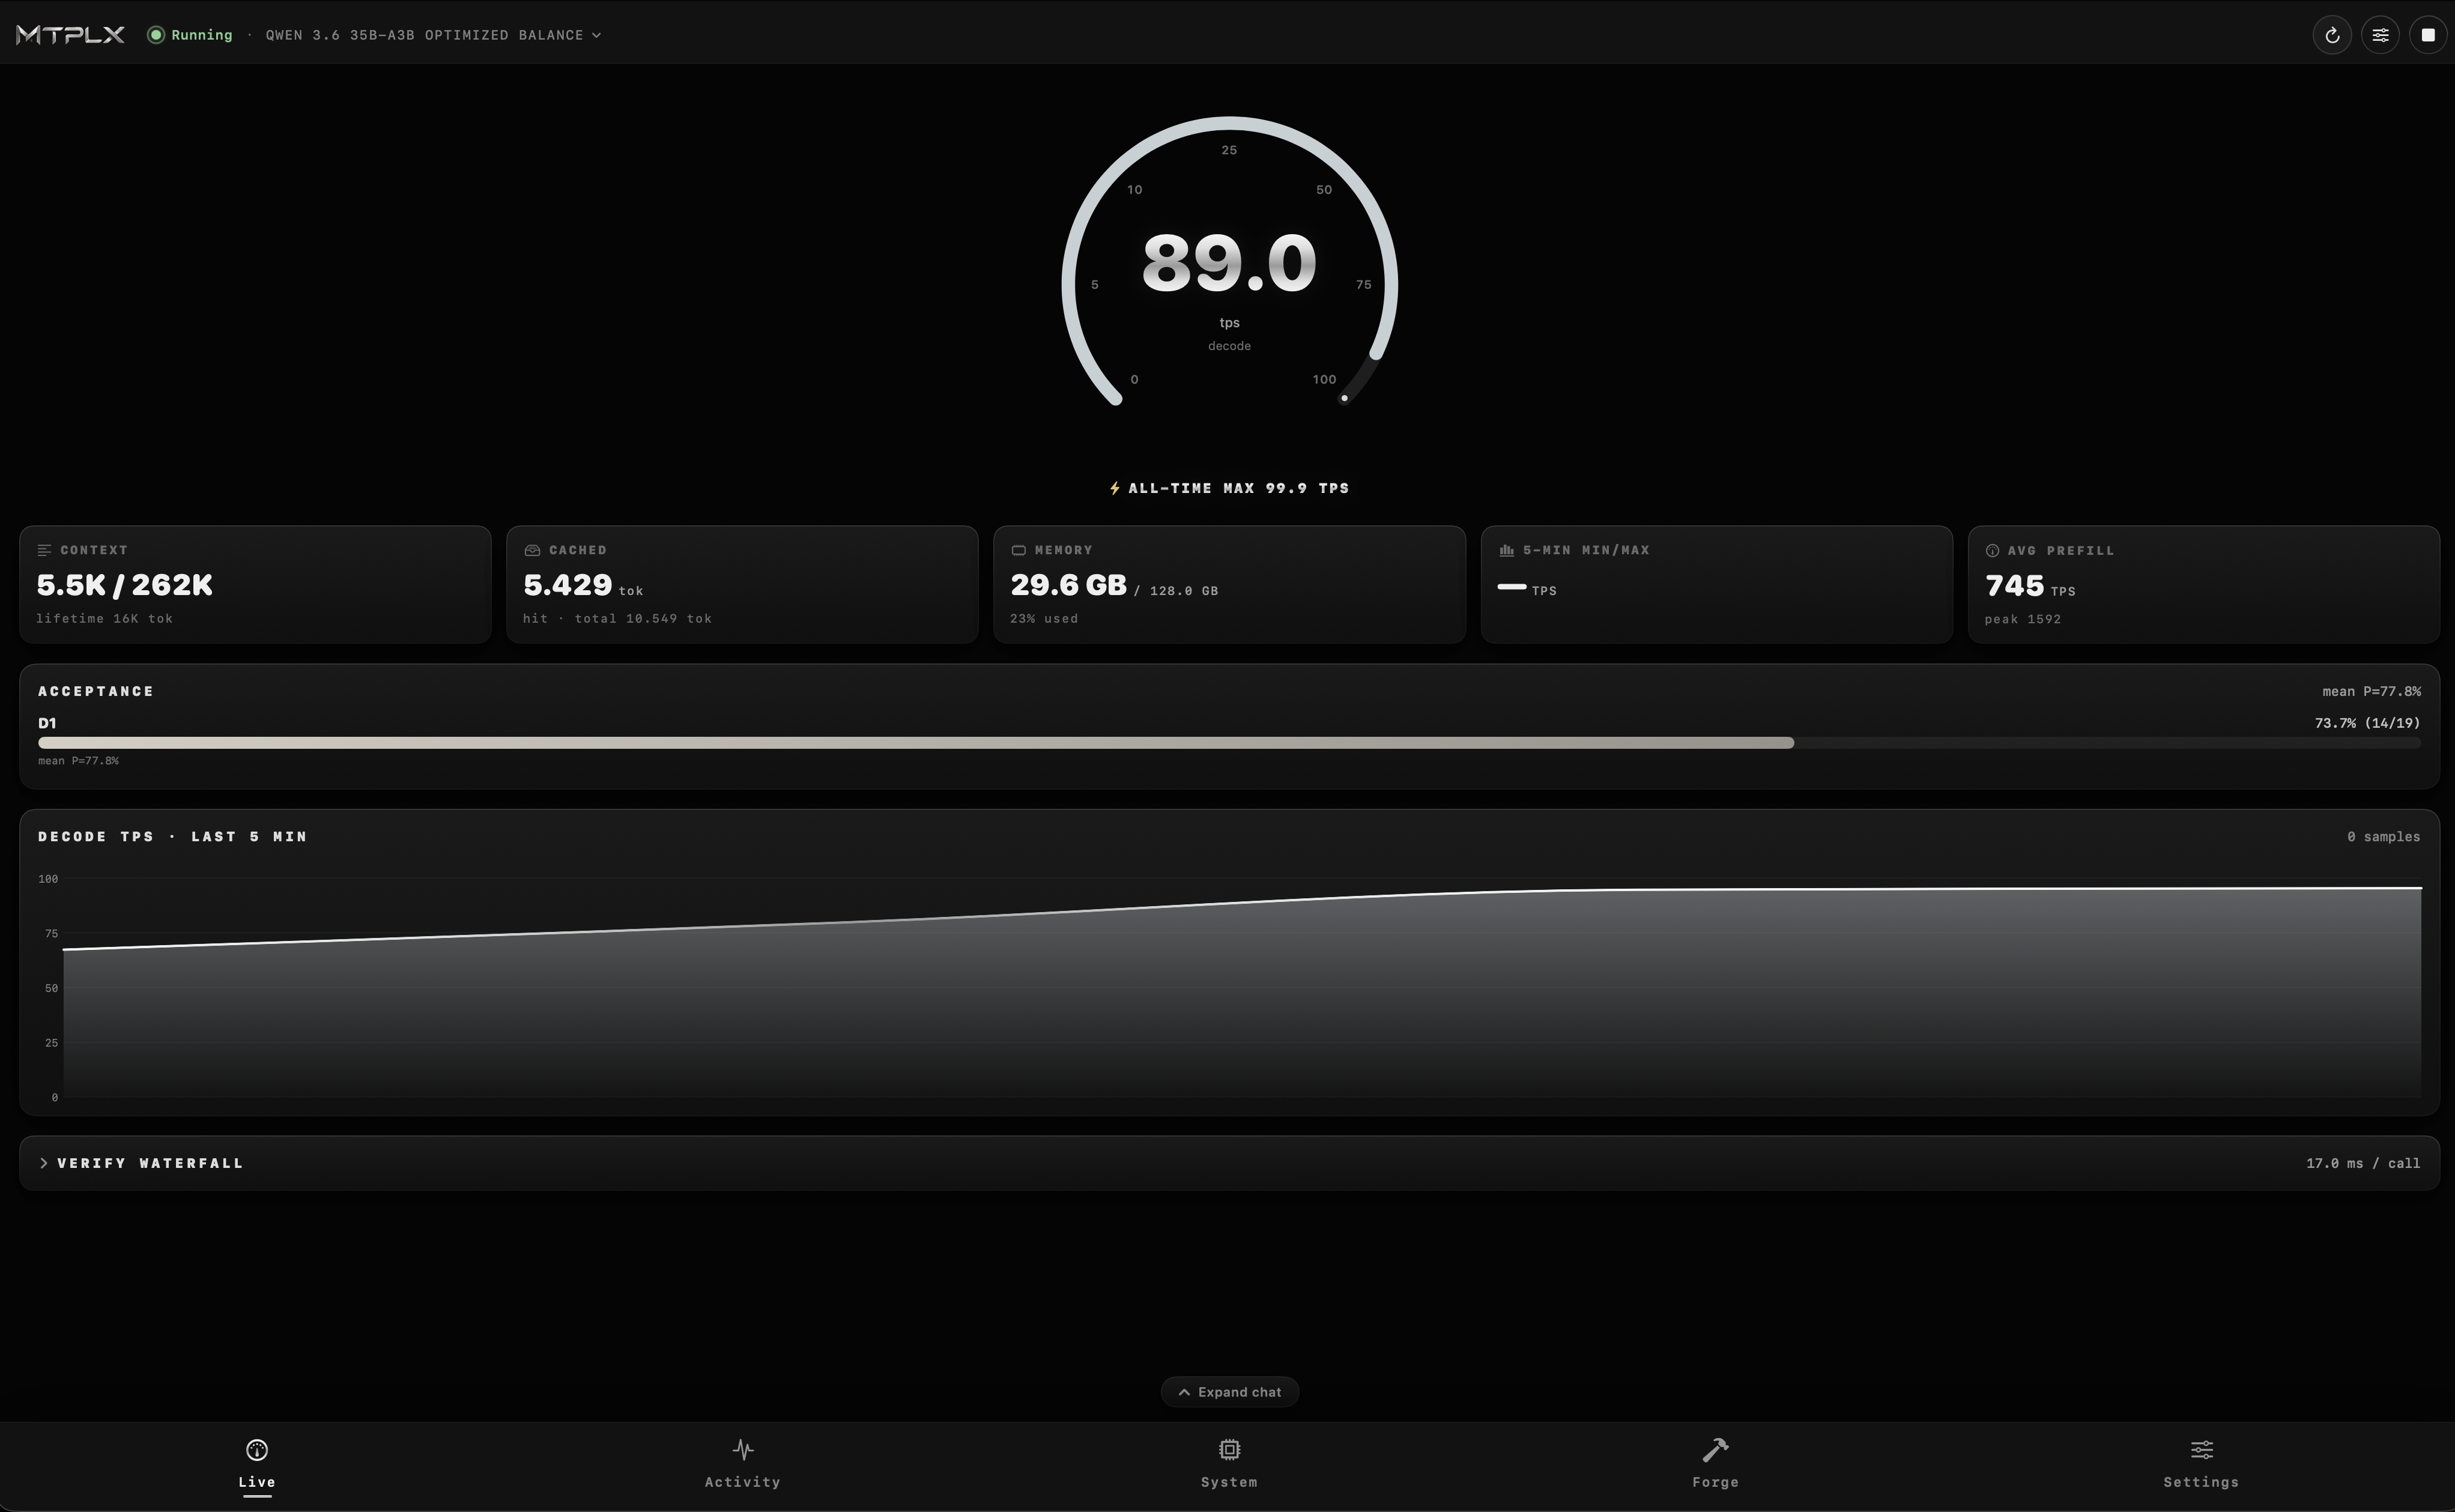Click the Forge hammer icon
2455x1512 pixels.
[x=1716, y=1449]
